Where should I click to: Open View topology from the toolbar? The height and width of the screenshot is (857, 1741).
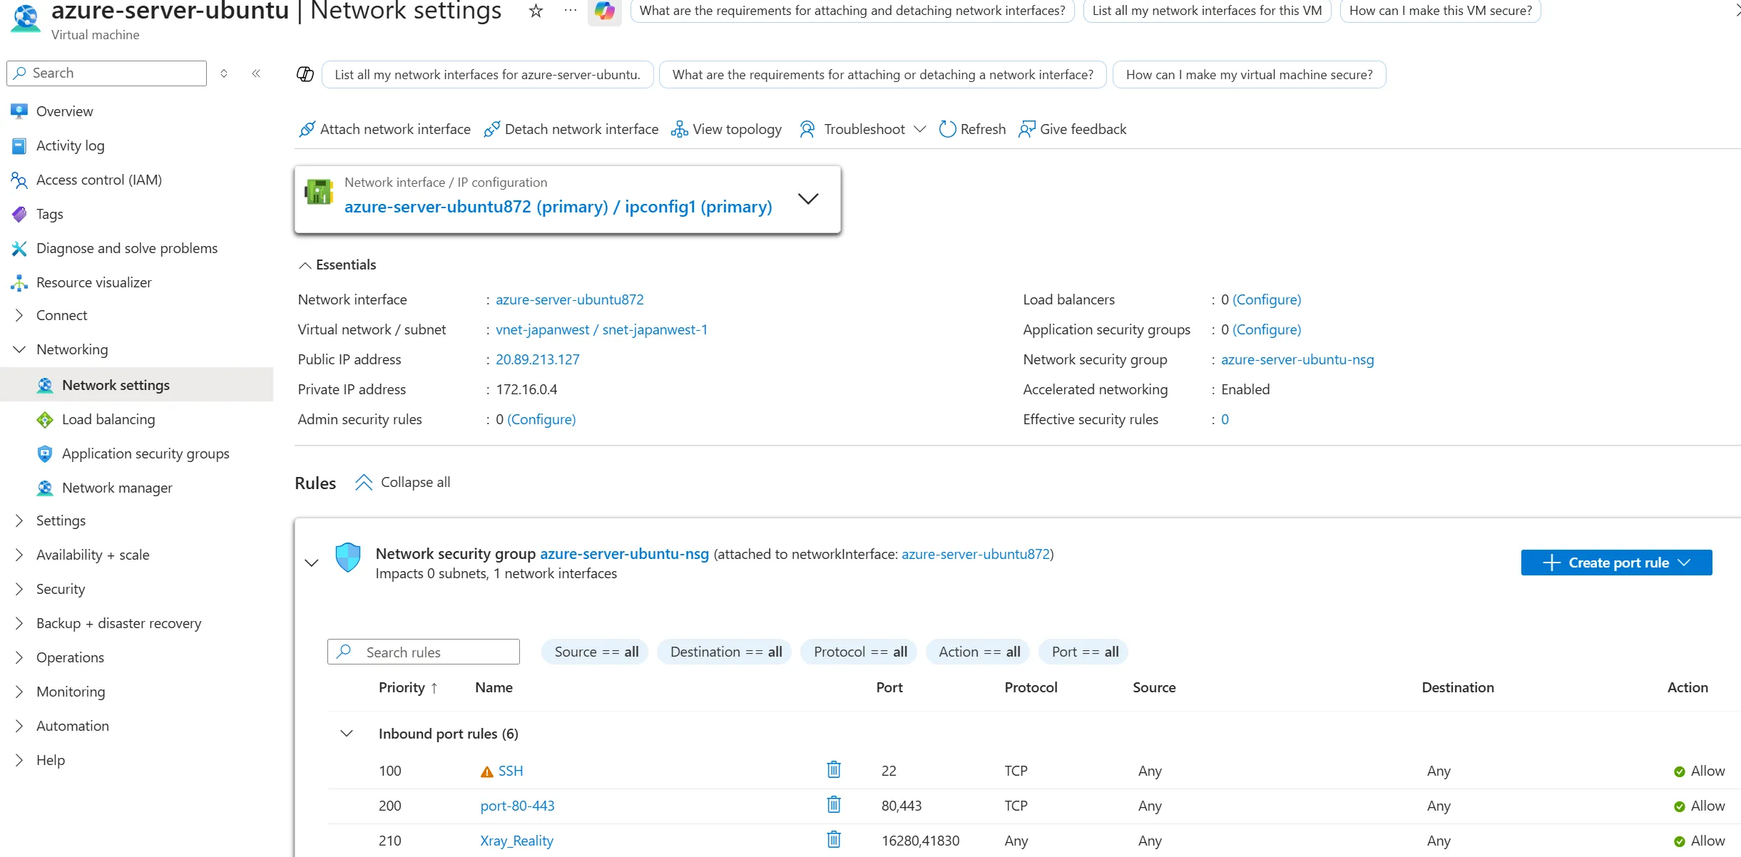[726, 129]
